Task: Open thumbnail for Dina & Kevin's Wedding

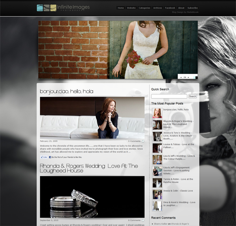Action: point(157,206)
